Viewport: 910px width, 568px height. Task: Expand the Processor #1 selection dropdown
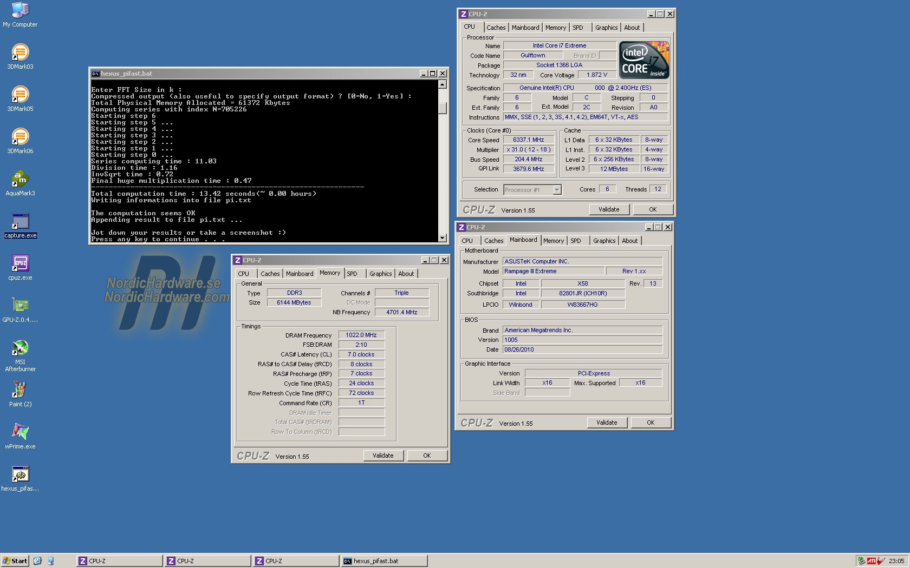pos(557,190)
